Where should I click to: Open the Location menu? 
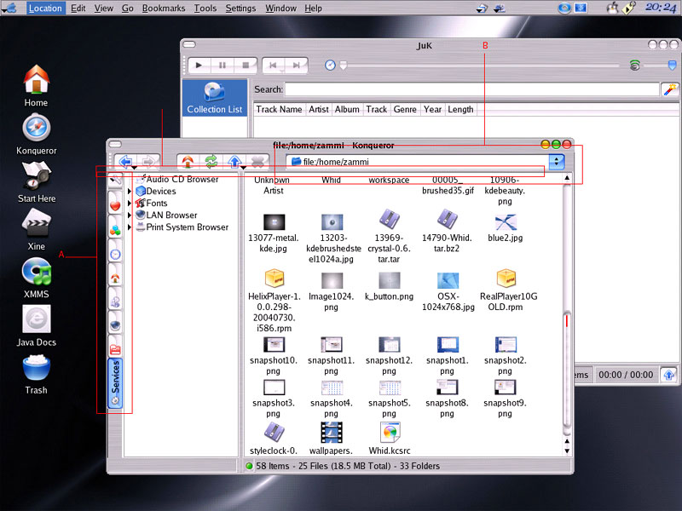coord(45,8)
